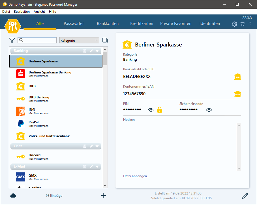Delete the E-Mail category with trash icon
This screenshot has height=205, width=257.
(x=85, y=167)
